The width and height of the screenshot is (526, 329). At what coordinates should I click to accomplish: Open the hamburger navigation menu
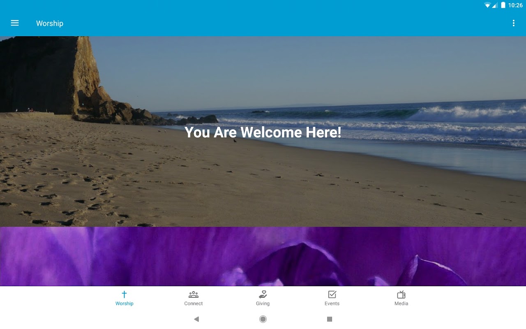(15, 23)
